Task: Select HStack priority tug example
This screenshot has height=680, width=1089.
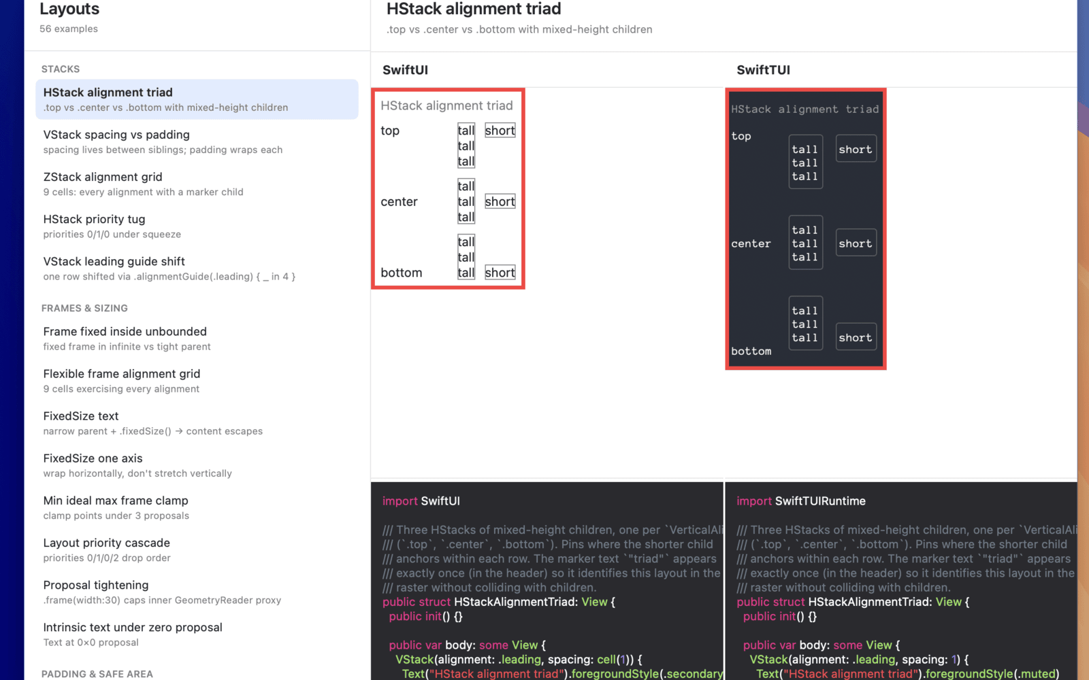Action: click(x=197, y=226)
